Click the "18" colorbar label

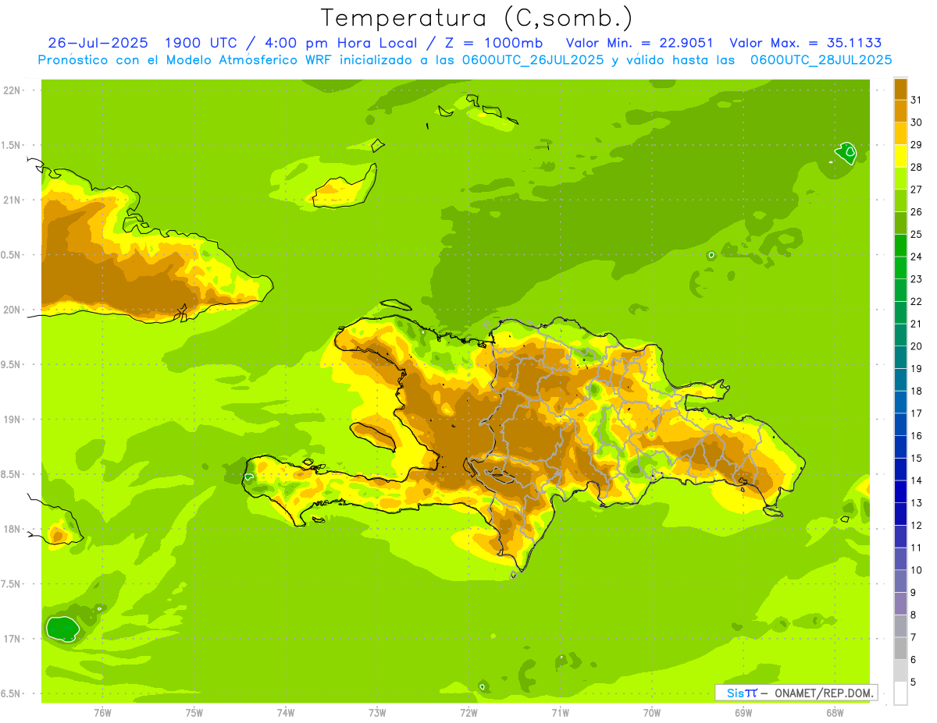(916, 391)
